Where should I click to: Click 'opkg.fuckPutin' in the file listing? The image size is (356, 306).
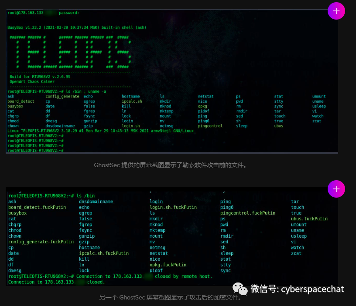(168, 265)
